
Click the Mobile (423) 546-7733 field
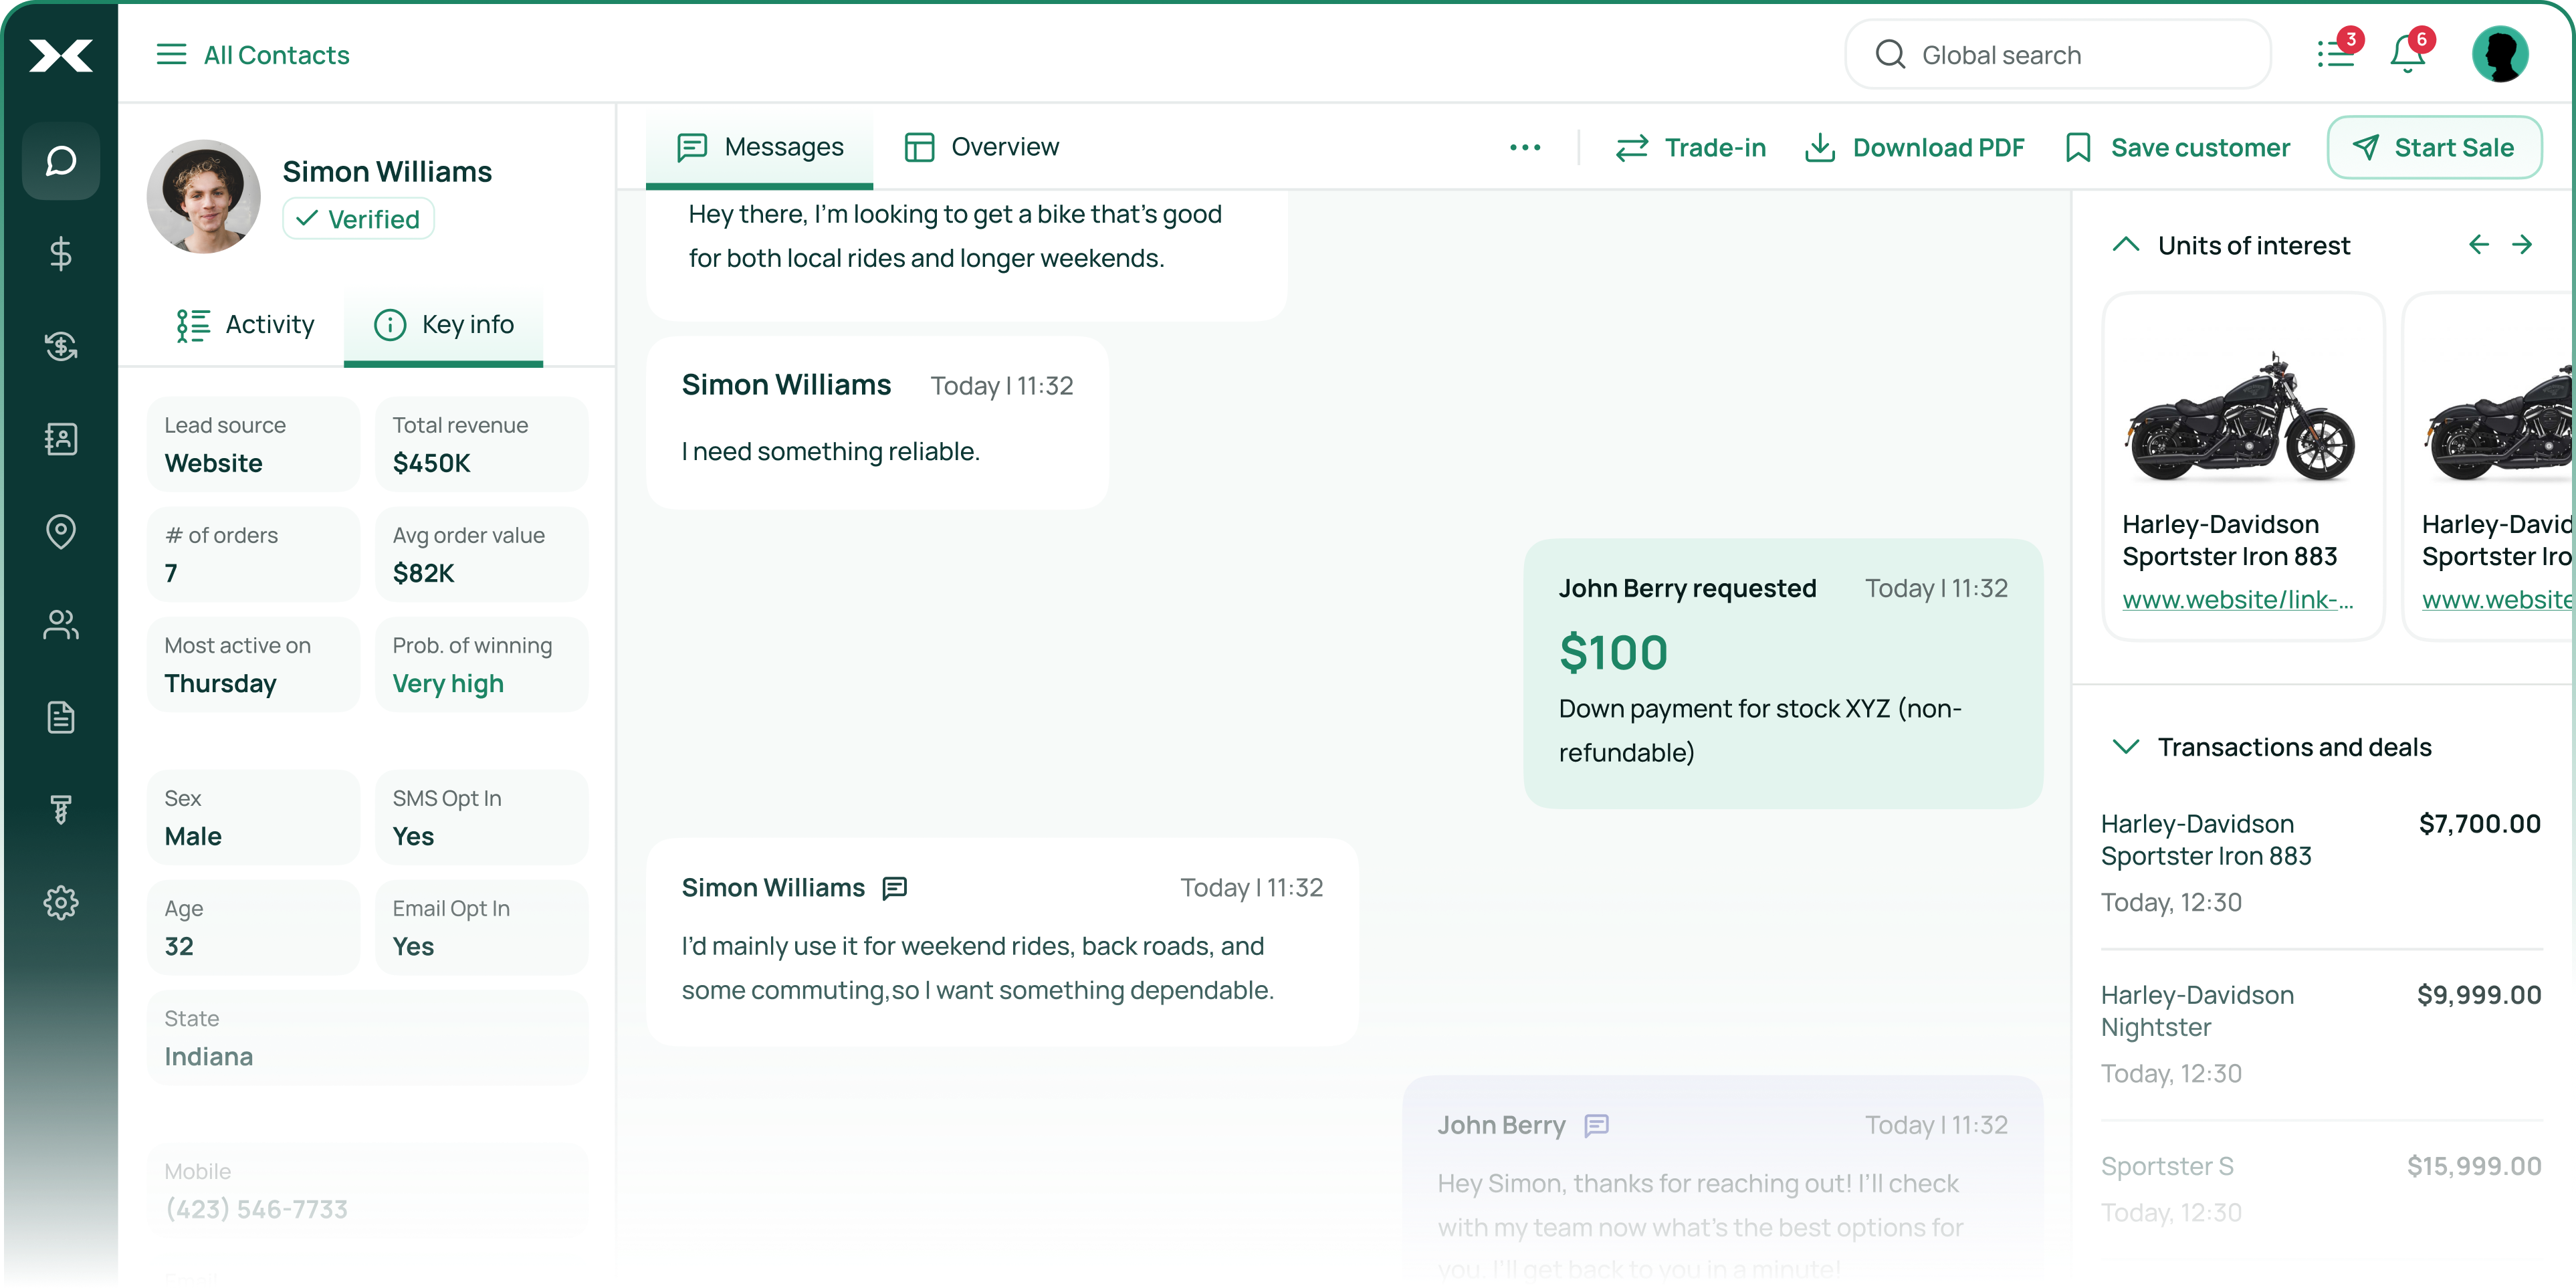pyautogui.click(x=368, y=1190)
